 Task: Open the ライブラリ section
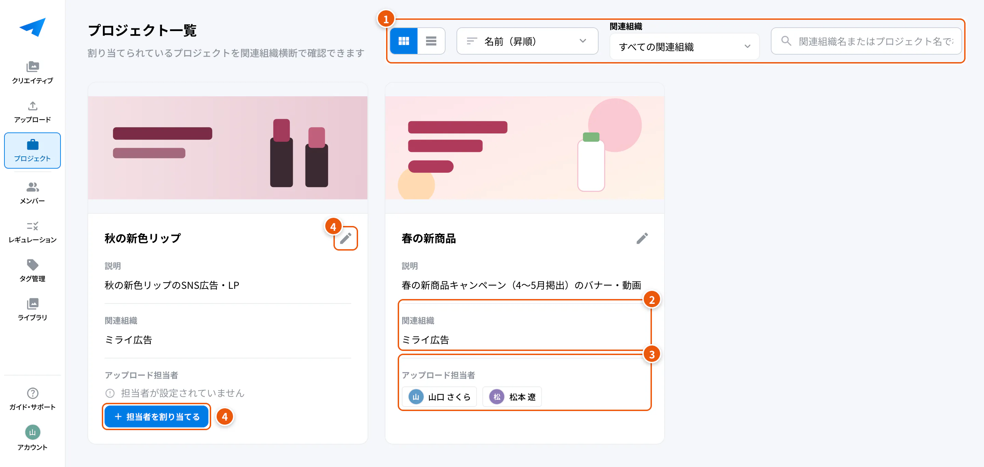[32, 309]
